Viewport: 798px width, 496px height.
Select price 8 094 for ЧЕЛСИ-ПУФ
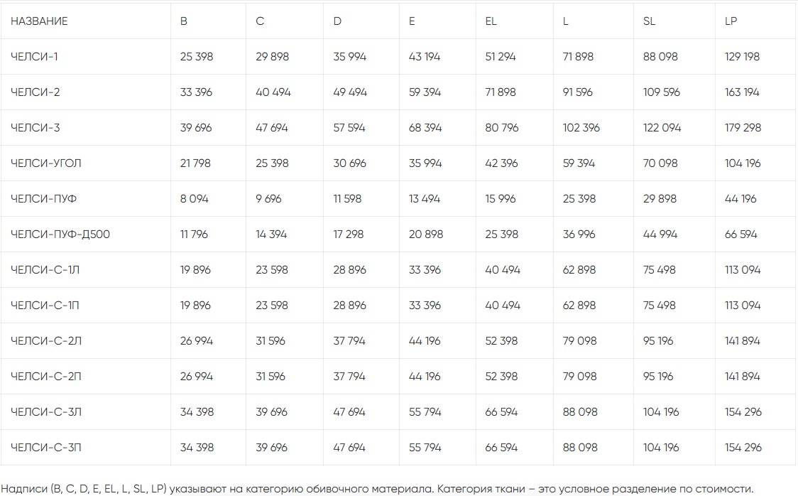[194, 199]
